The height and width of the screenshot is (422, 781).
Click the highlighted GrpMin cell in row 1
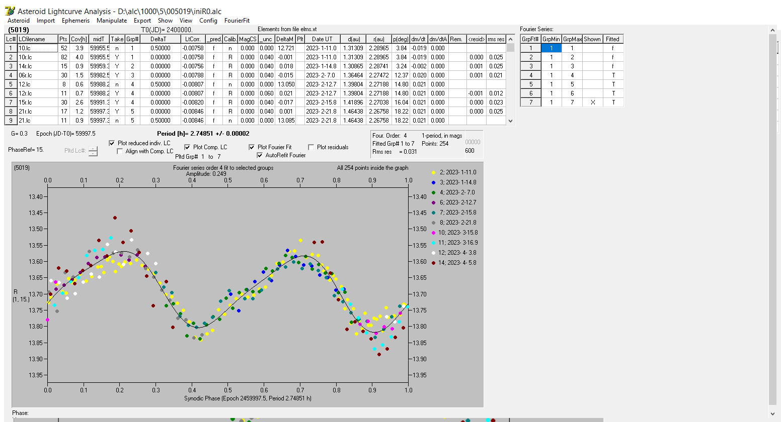click(x=551, y=48)
